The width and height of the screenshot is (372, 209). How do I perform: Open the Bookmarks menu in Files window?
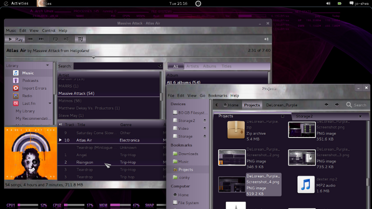pos(217,95)
